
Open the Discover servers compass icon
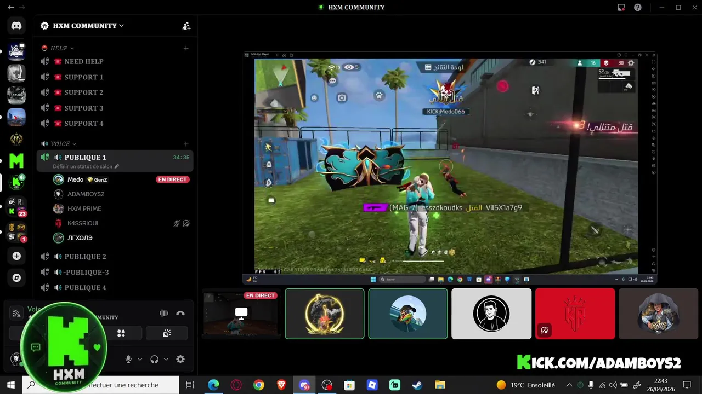click(16, 278)
